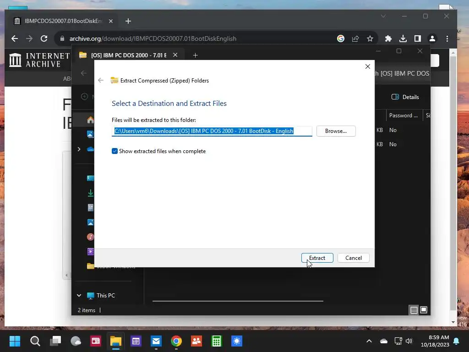Toggle Chrome side panel
The height and width of the screenshot is (352, 469).
pos(418,38)
